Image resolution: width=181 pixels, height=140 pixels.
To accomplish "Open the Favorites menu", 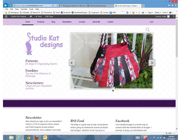I will click(x=24, y=9).
